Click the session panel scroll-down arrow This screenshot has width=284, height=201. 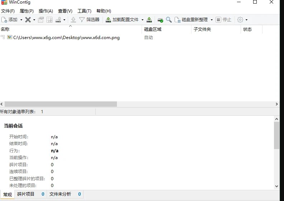pos(276,186)
